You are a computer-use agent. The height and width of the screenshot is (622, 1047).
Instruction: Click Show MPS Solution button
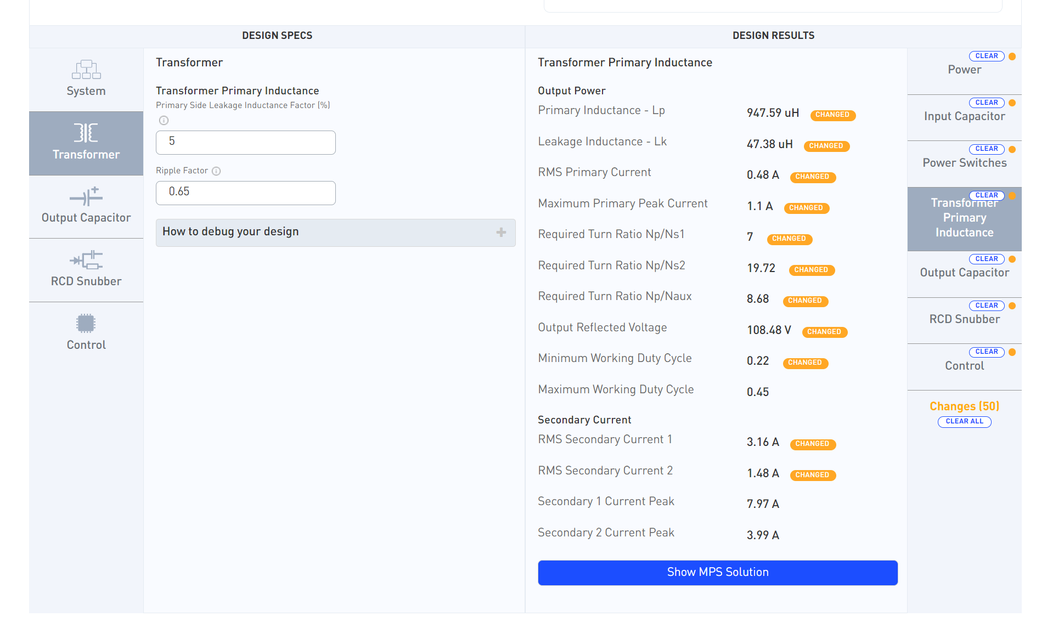(717, 573)
